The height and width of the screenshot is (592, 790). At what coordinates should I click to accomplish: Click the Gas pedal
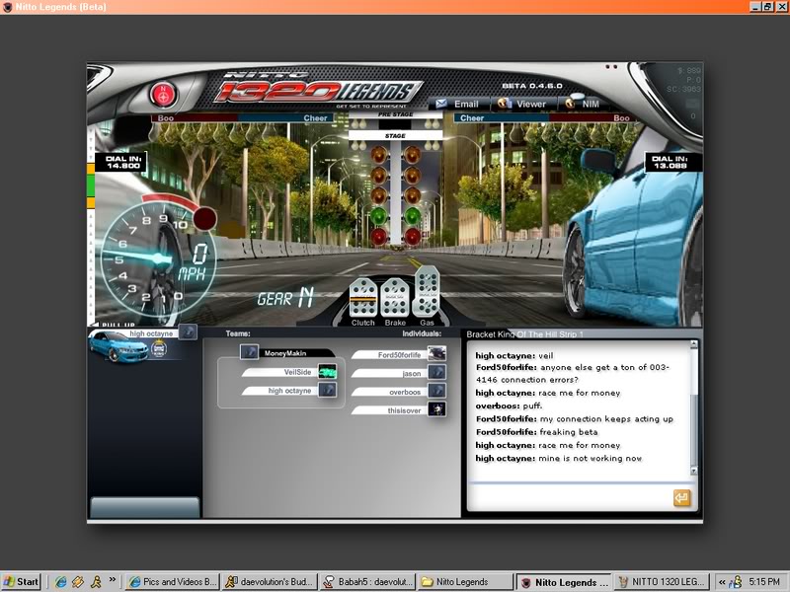pos(427,291)
